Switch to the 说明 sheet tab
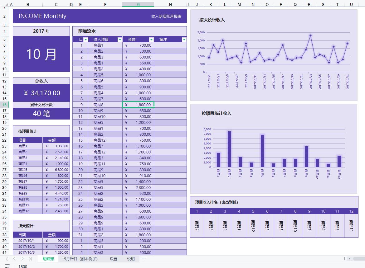 pos(131,259)
